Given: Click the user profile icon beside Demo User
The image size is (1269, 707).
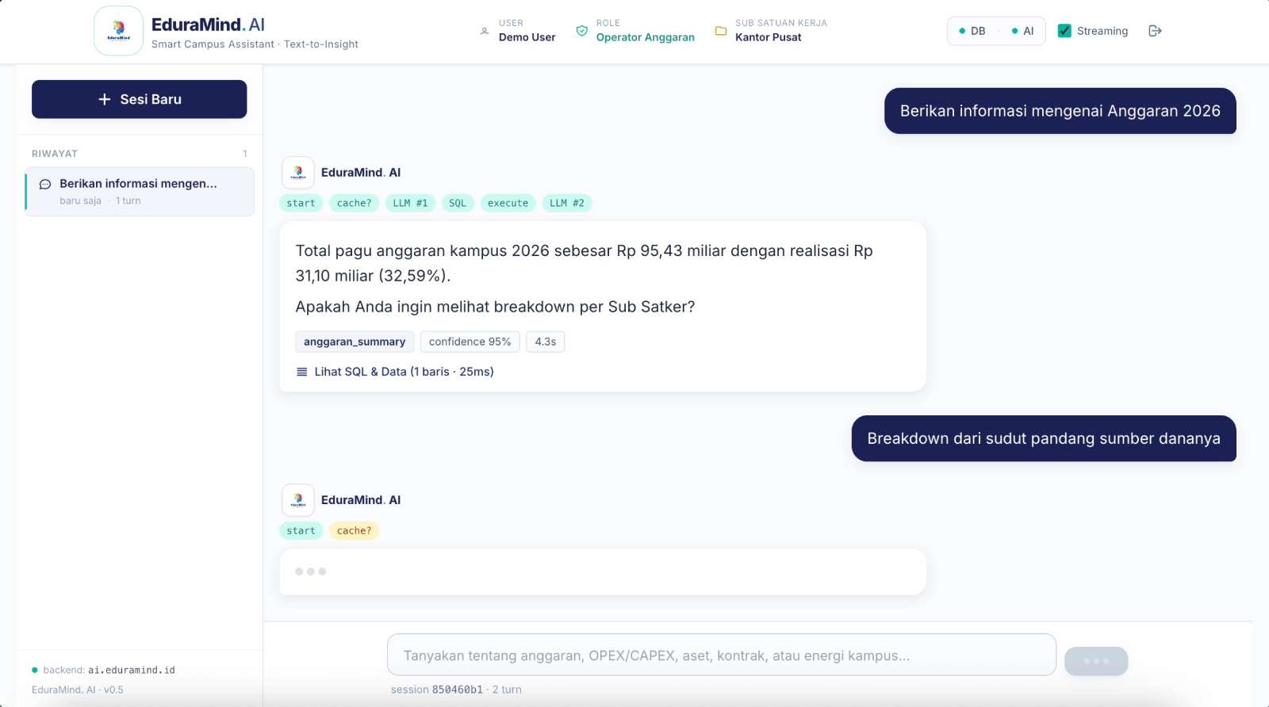Looking at the screenshot, I should coord(485,31).
